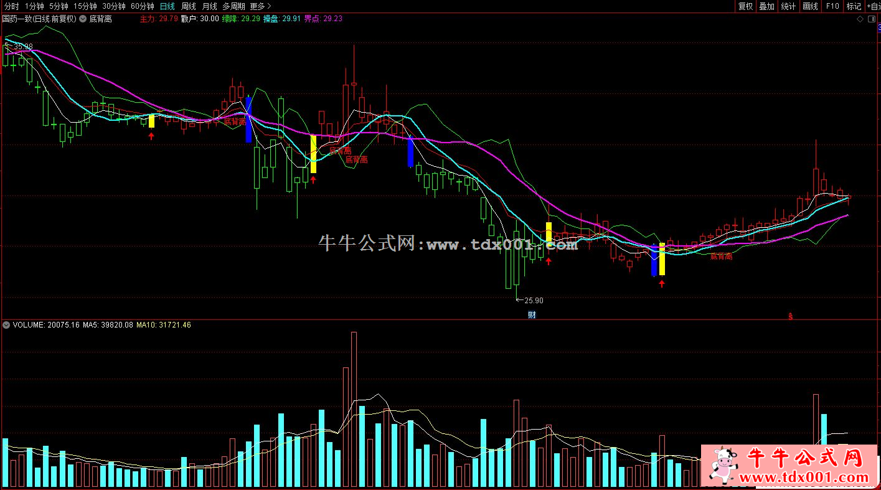
Task: Click the stock title 国药一致(日线.前复权)
Action: tap(39, 19)
